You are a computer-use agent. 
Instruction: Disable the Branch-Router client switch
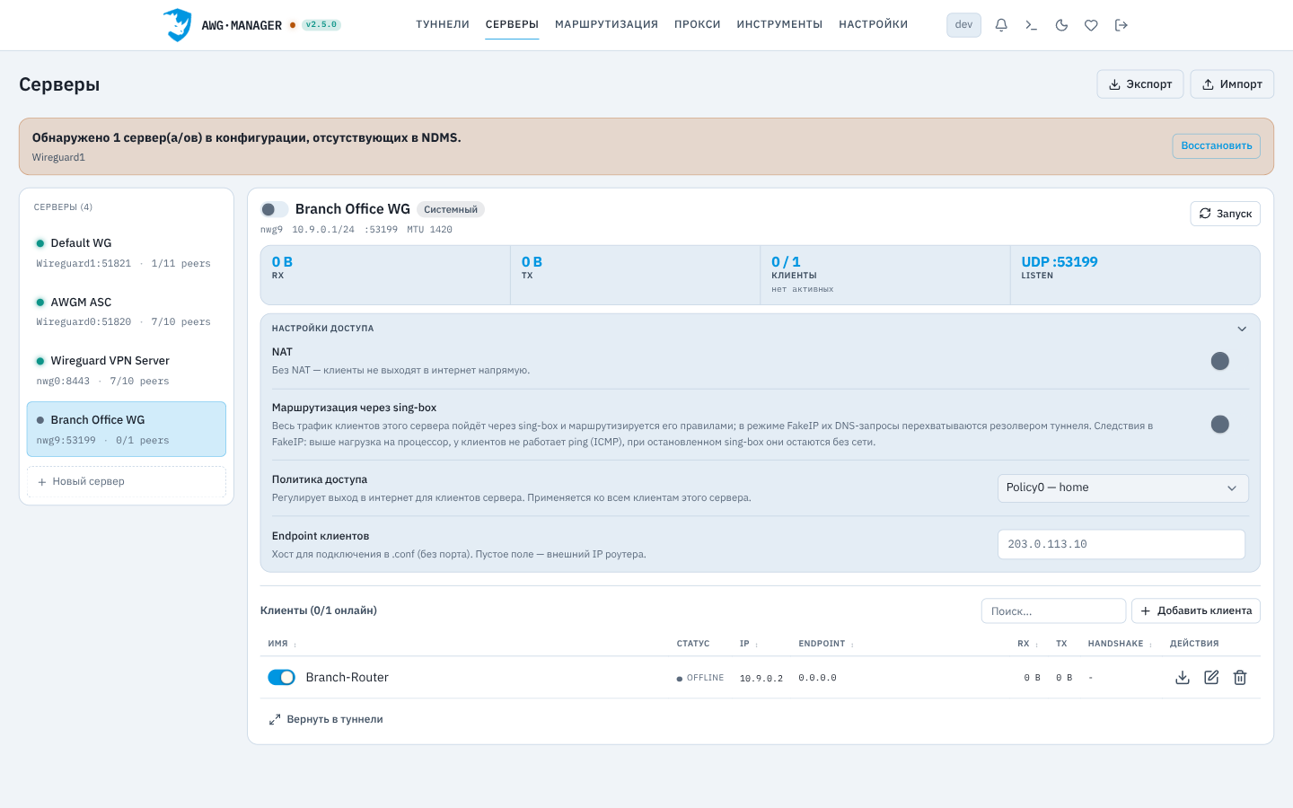tap(282, 678)
